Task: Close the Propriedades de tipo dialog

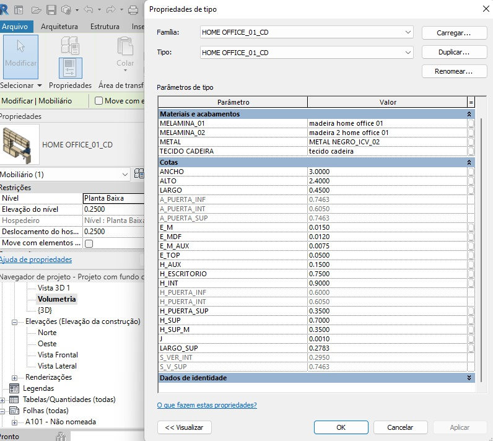Action: 486,9
